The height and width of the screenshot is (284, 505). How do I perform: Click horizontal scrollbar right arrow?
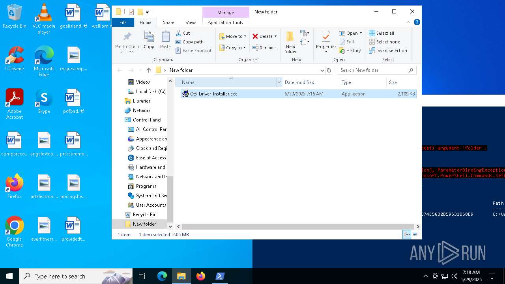418,226
